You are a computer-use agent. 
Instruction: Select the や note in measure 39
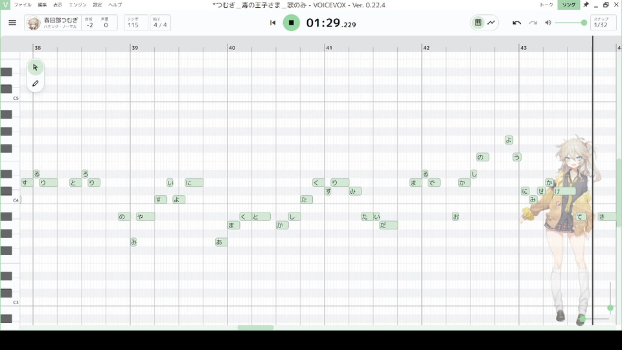pyautogui.click(x=145, y=216)
